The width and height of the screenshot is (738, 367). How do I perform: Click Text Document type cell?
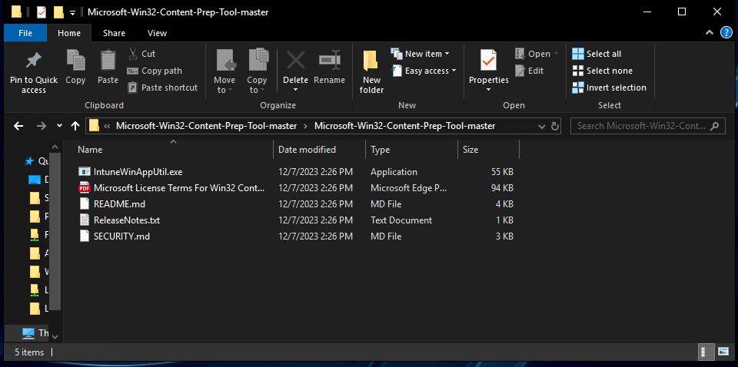(401, 220)
